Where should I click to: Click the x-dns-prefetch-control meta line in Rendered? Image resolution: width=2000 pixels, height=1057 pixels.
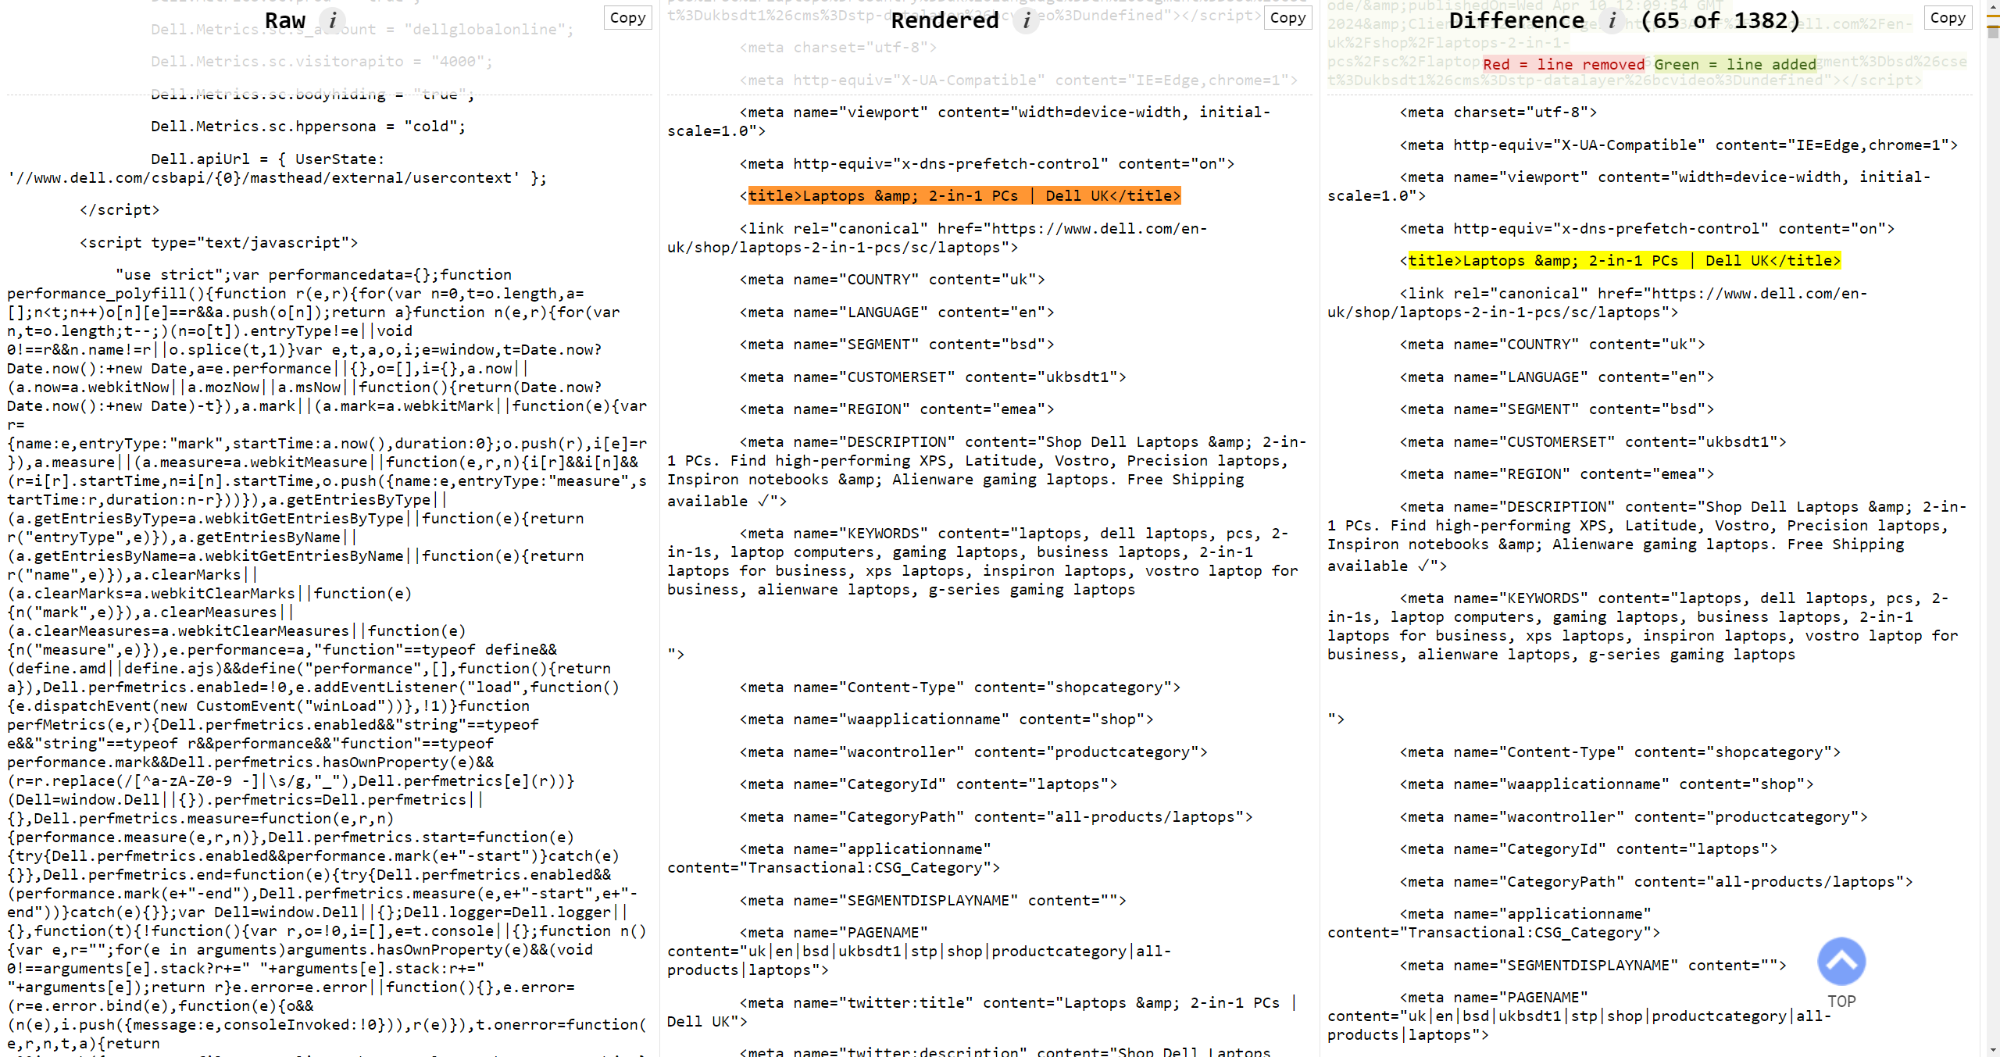987,163
